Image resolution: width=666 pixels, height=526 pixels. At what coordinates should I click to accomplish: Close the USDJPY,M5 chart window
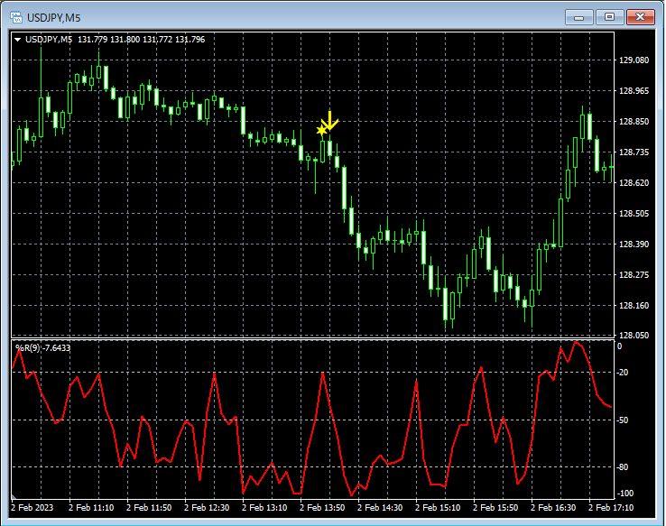point(641,17)
